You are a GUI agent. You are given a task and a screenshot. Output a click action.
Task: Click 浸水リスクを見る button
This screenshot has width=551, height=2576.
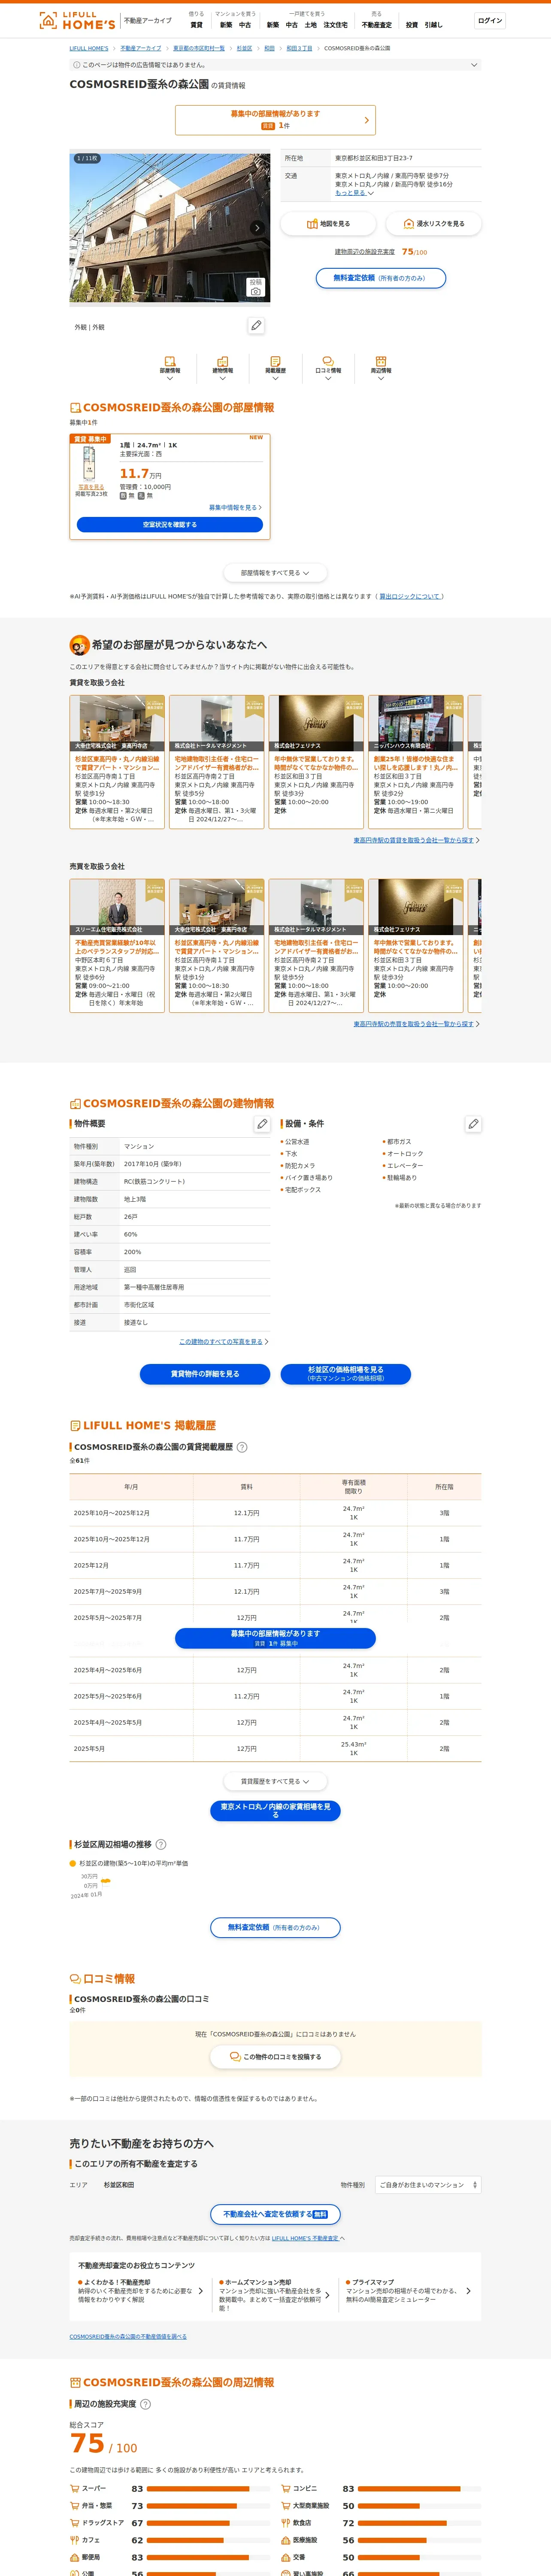click(x=434, y=224)
